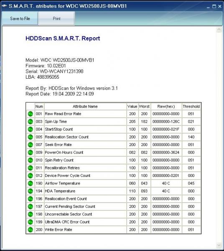Click green status icon for Write Error Rate
Image resolution: width=224 pixels, height=251 pixels.
(31, 230)
